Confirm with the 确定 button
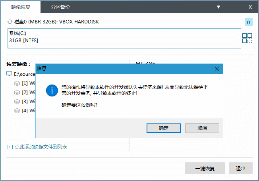Viewport: 259px width, 181px height. [164, 128]
